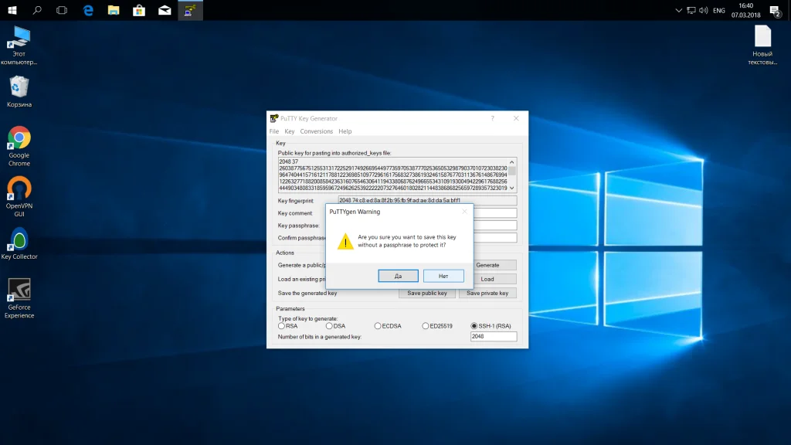Click the PuTTY Key Generator title bar icon

(x=274, y=118)
